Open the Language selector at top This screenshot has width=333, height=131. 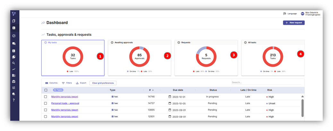(x=290, y=13)
